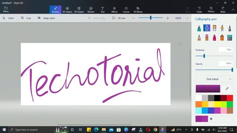Open the Dull metal material dropdown
237x133 pixels.
point(214,79)
